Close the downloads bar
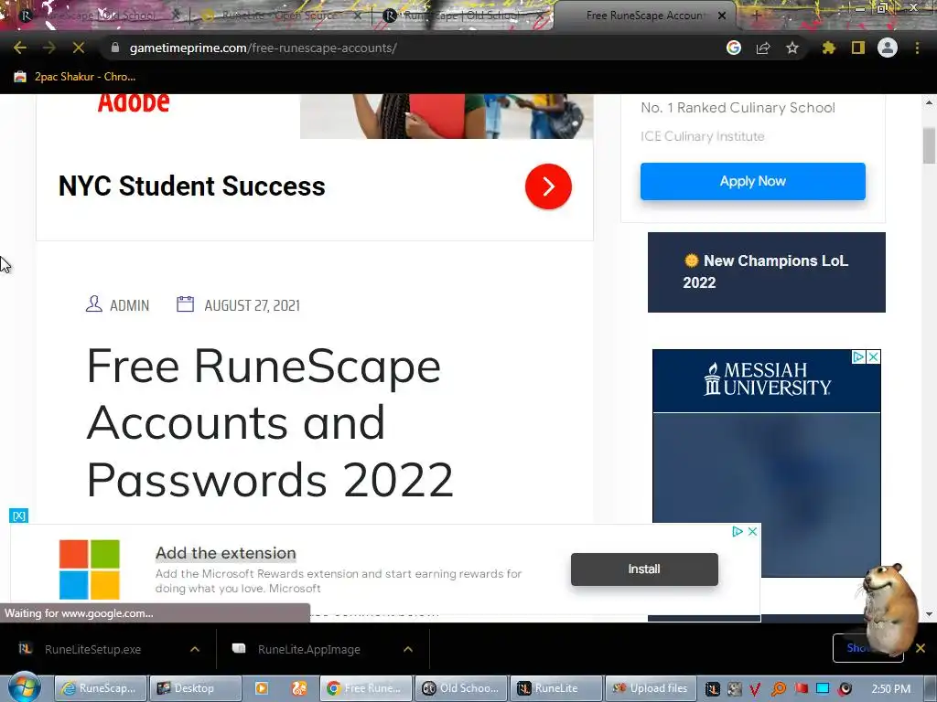The image size is (937, 702). (x=921, y=648)
